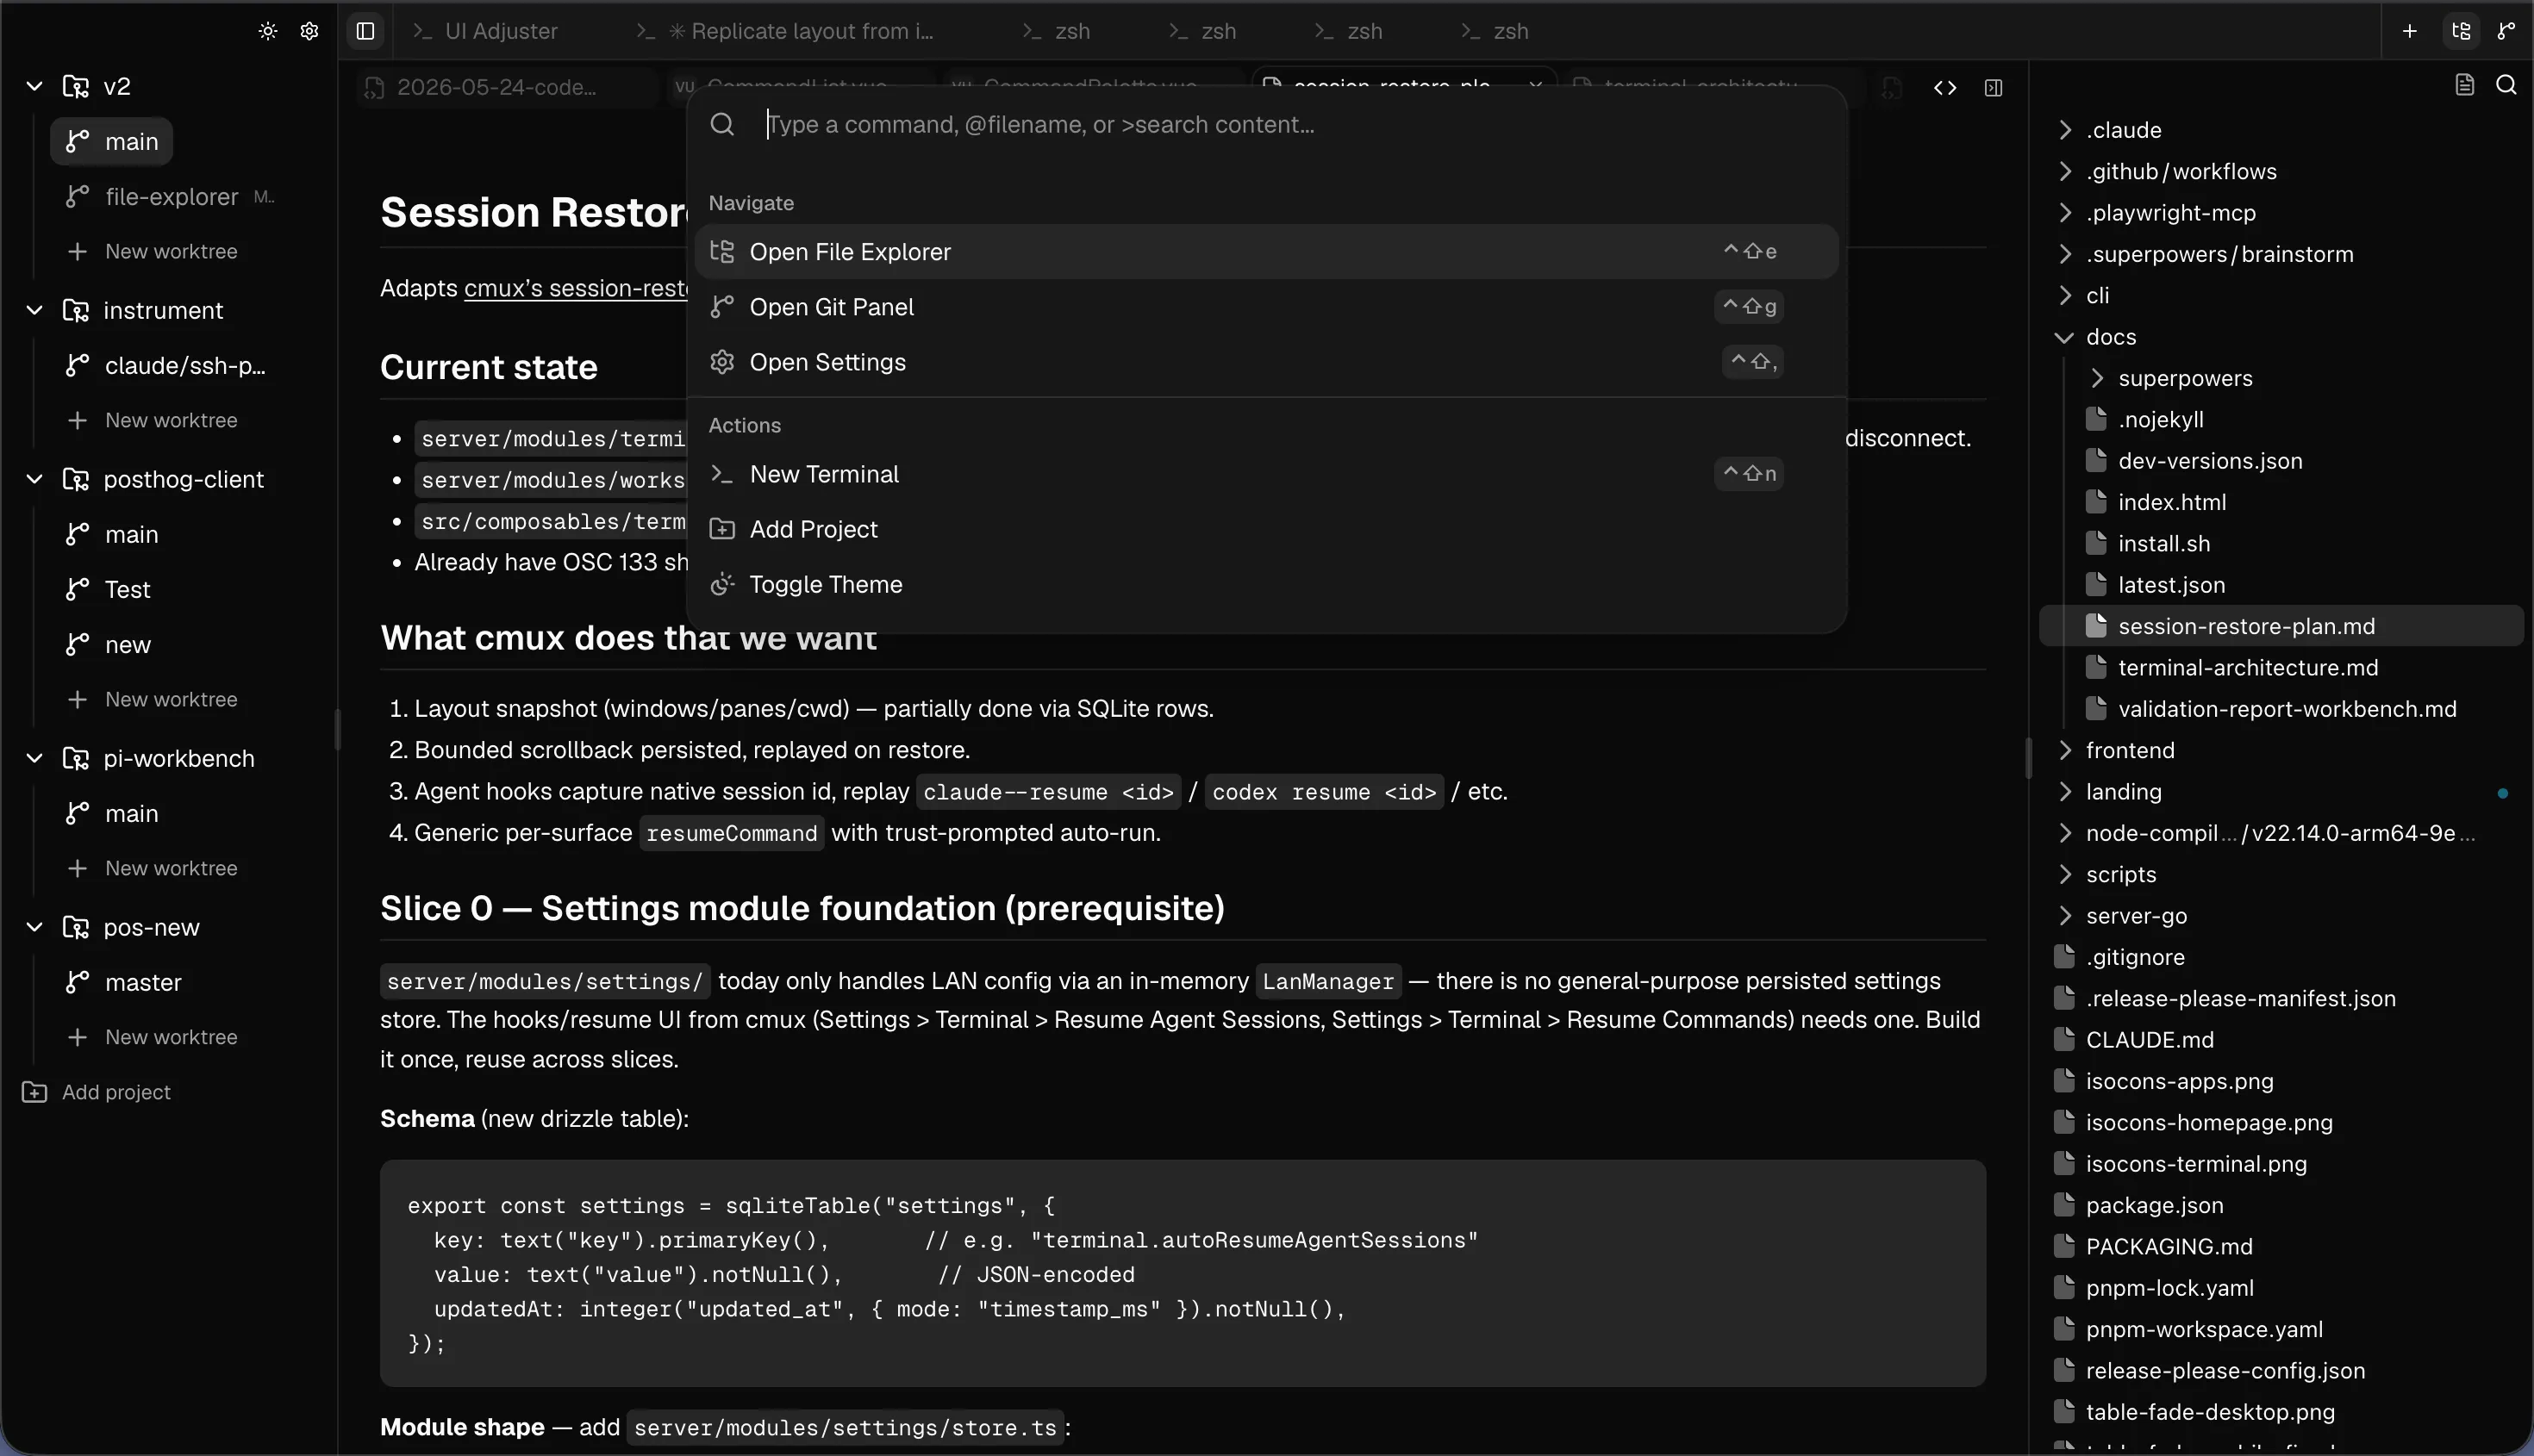2534x1456 pixels.
Task: Show the file explorer tree panel icon
Action: (2461, 31)
